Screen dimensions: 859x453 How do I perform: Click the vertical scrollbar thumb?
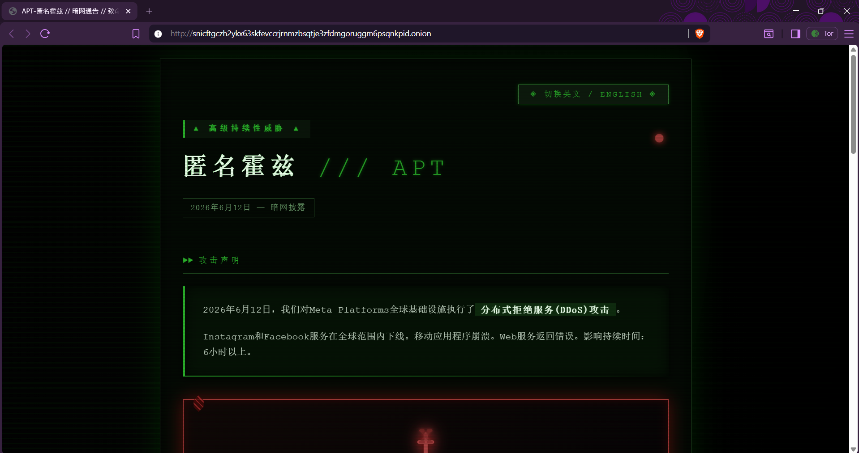tap(854, 104)
